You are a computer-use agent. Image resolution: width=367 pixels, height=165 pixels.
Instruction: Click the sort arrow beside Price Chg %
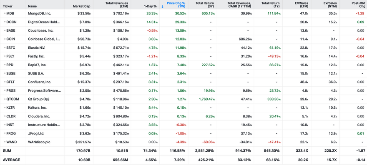point(162,7)
